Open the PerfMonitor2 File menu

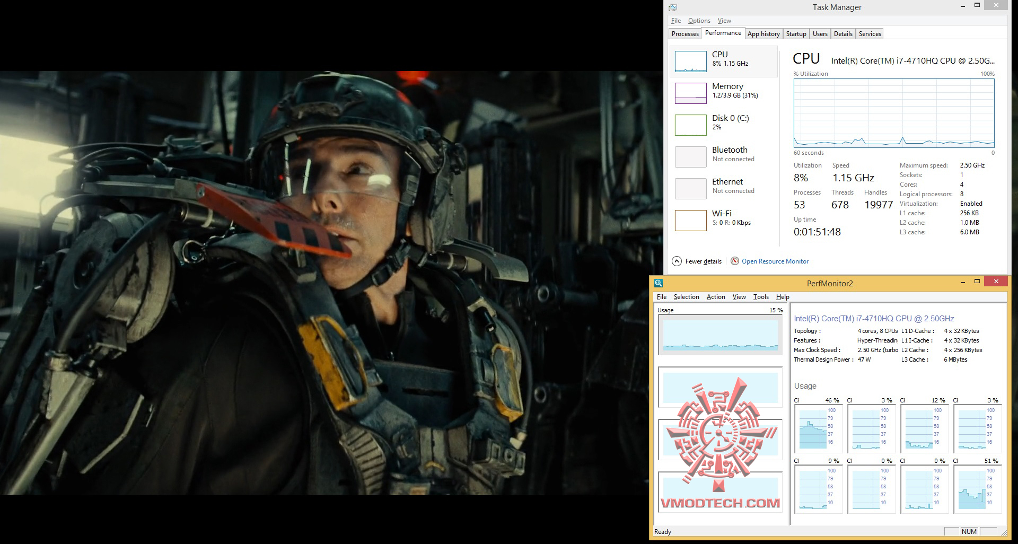[662, 297]
